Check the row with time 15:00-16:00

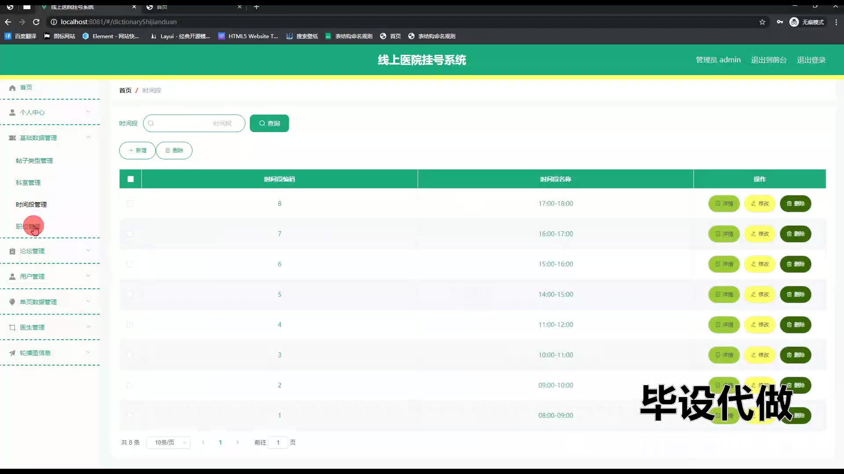(x=130, y=264)
